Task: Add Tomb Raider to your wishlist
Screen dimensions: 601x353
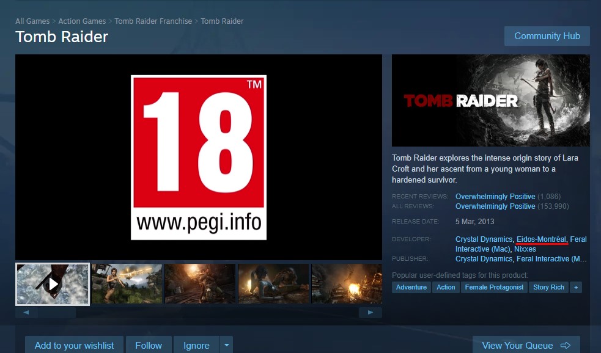Action: pos(75,345)
